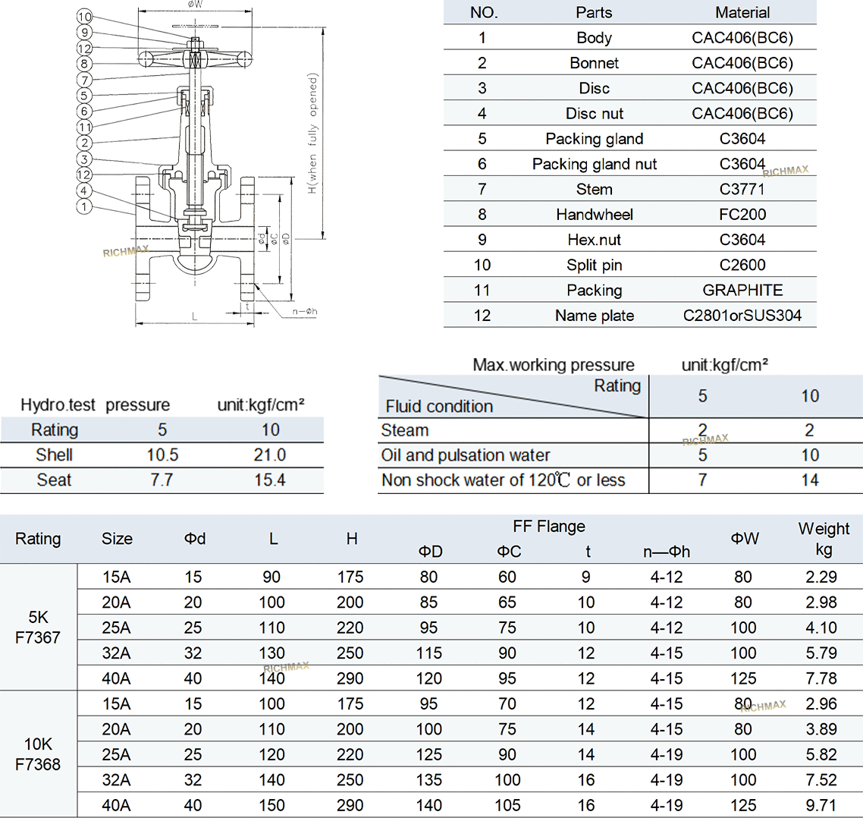Select the 'GRAPHITE' material cell
863x818 pixels.
pos(742,291)
